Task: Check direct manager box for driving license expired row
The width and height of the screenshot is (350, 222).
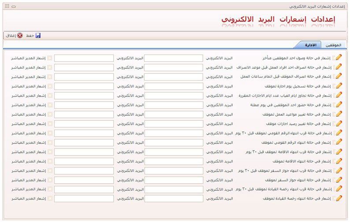Action: [x=50, y=198]
